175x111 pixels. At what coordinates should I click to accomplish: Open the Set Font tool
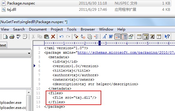pyautogui.click(x=105, y=37)
